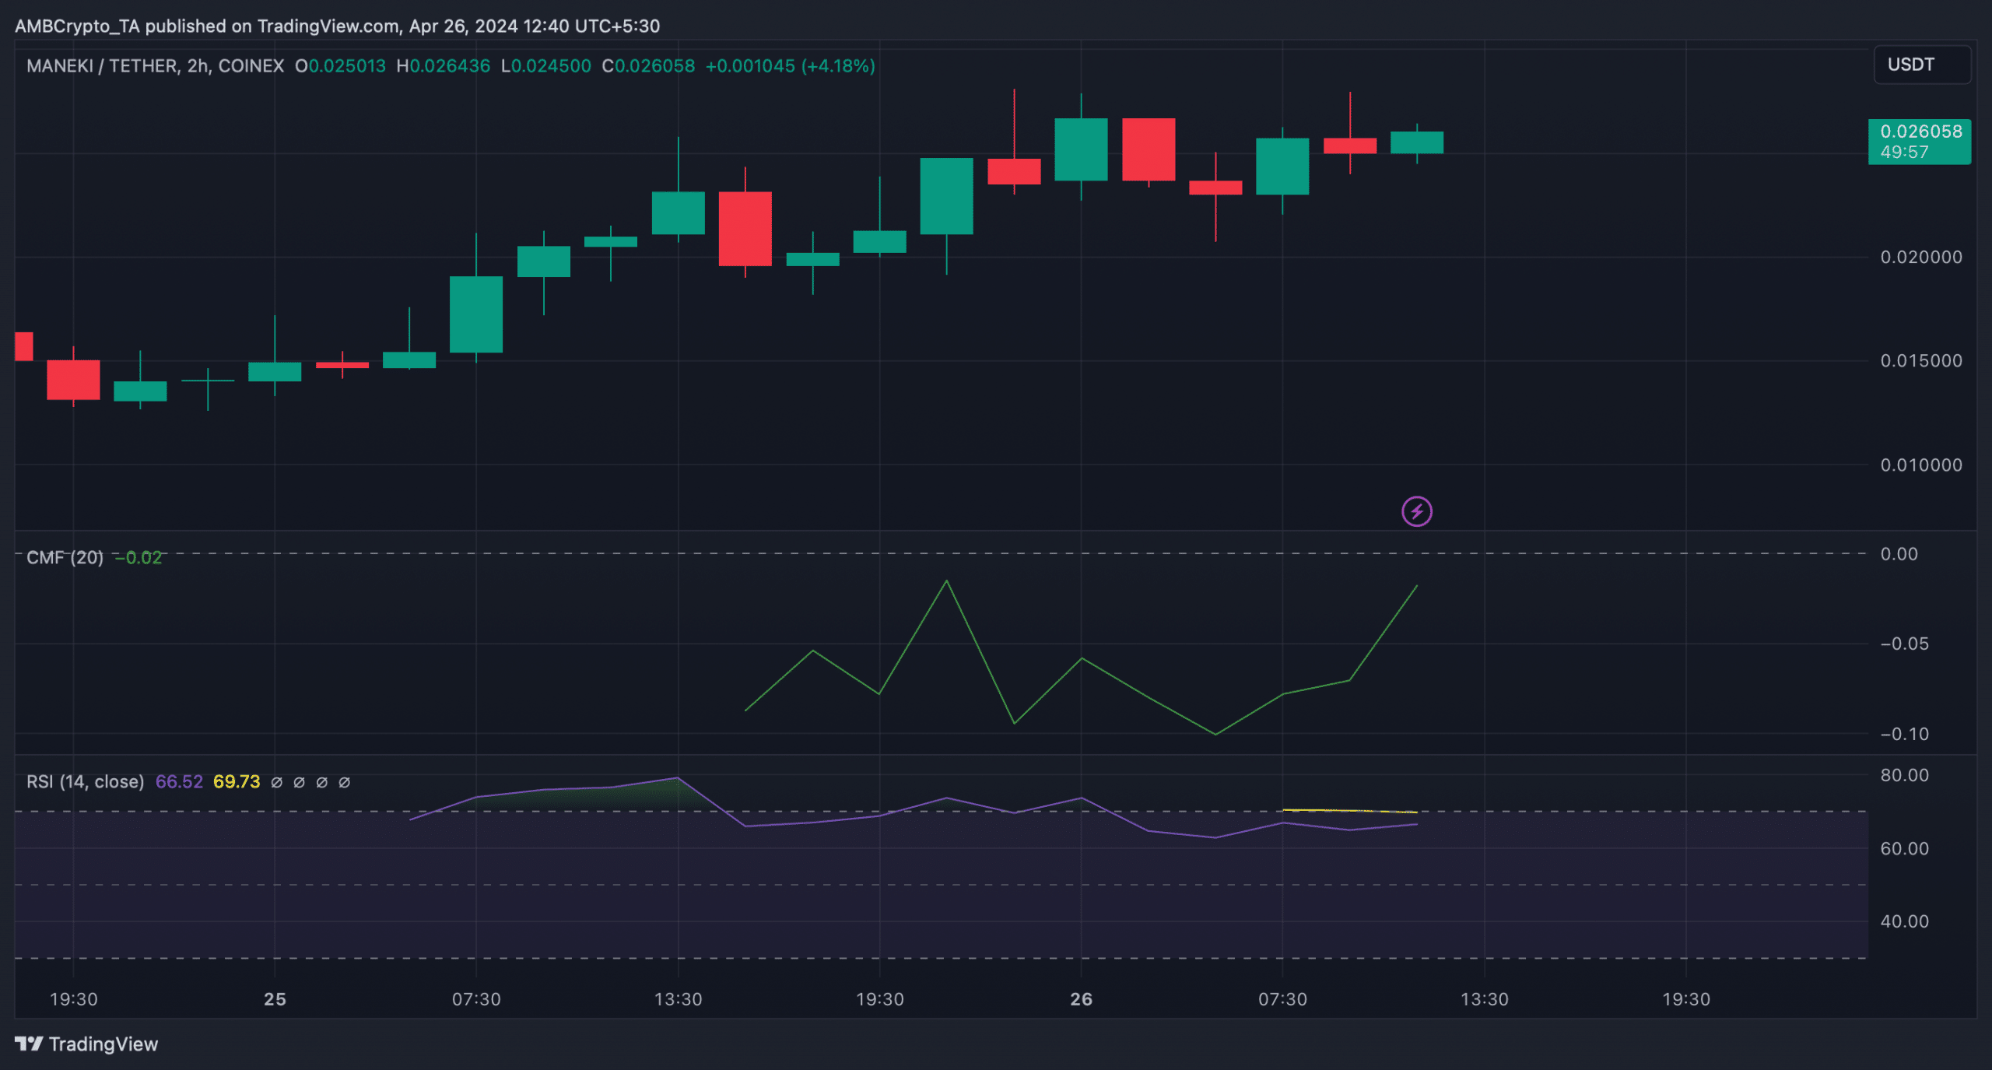Click the low price value 0.024500
The width and height of the screenshot is (1992, 1070).
(551, 66)
